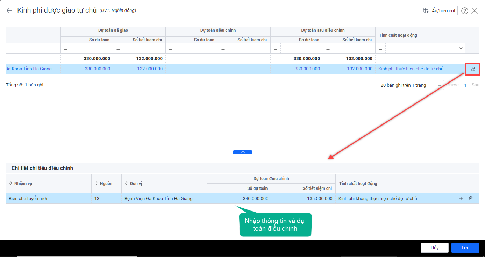Go to page 1 in the pagination
This screenshot has width=485, height=257.
465,85
